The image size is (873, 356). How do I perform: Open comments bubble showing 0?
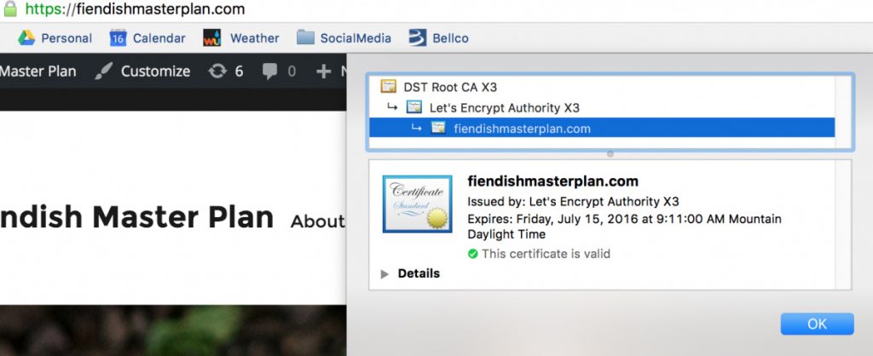pyautogui.click(x=279, y=72)
